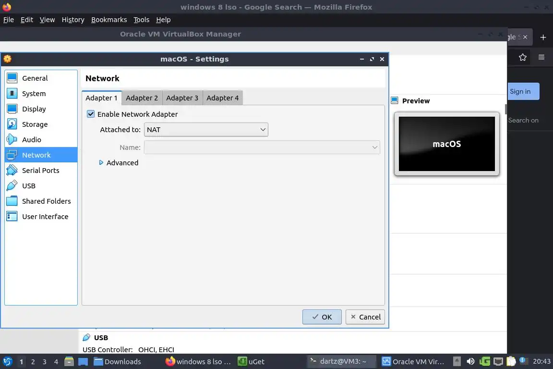Click the show desktop taskbar icon

(x=83, y=362)
